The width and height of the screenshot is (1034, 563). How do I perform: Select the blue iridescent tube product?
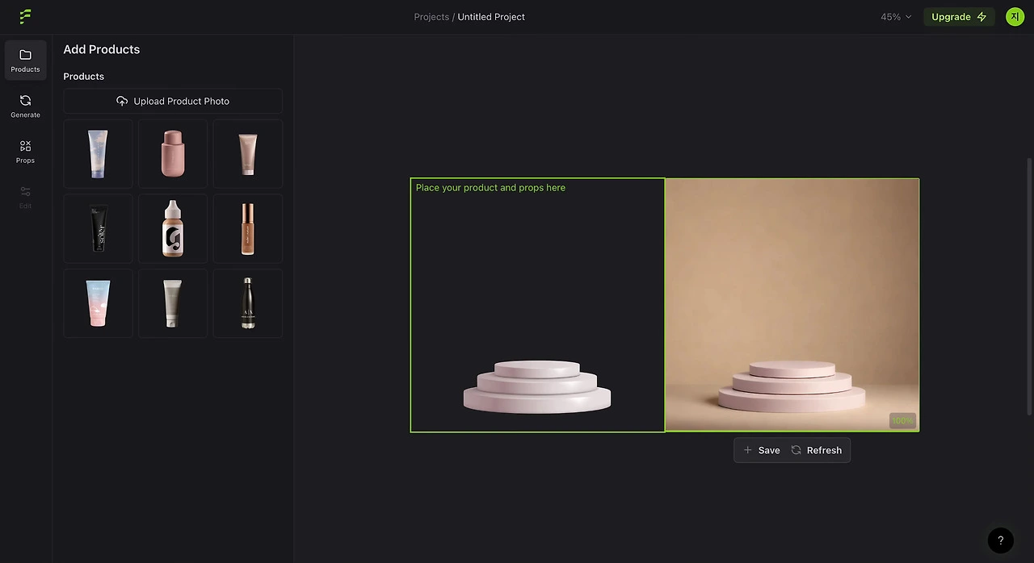click(98, 154)
